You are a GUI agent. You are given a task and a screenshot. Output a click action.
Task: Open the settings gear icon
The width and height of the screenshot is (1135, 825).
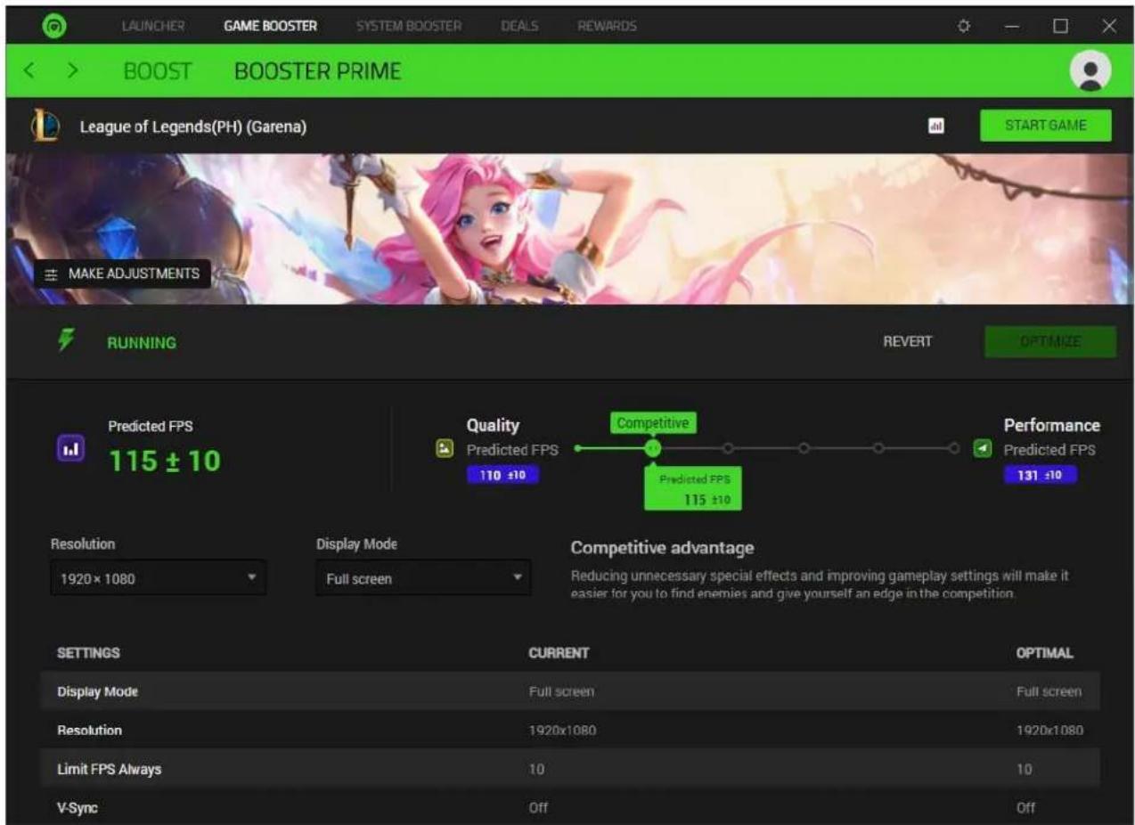pos(963,26)
